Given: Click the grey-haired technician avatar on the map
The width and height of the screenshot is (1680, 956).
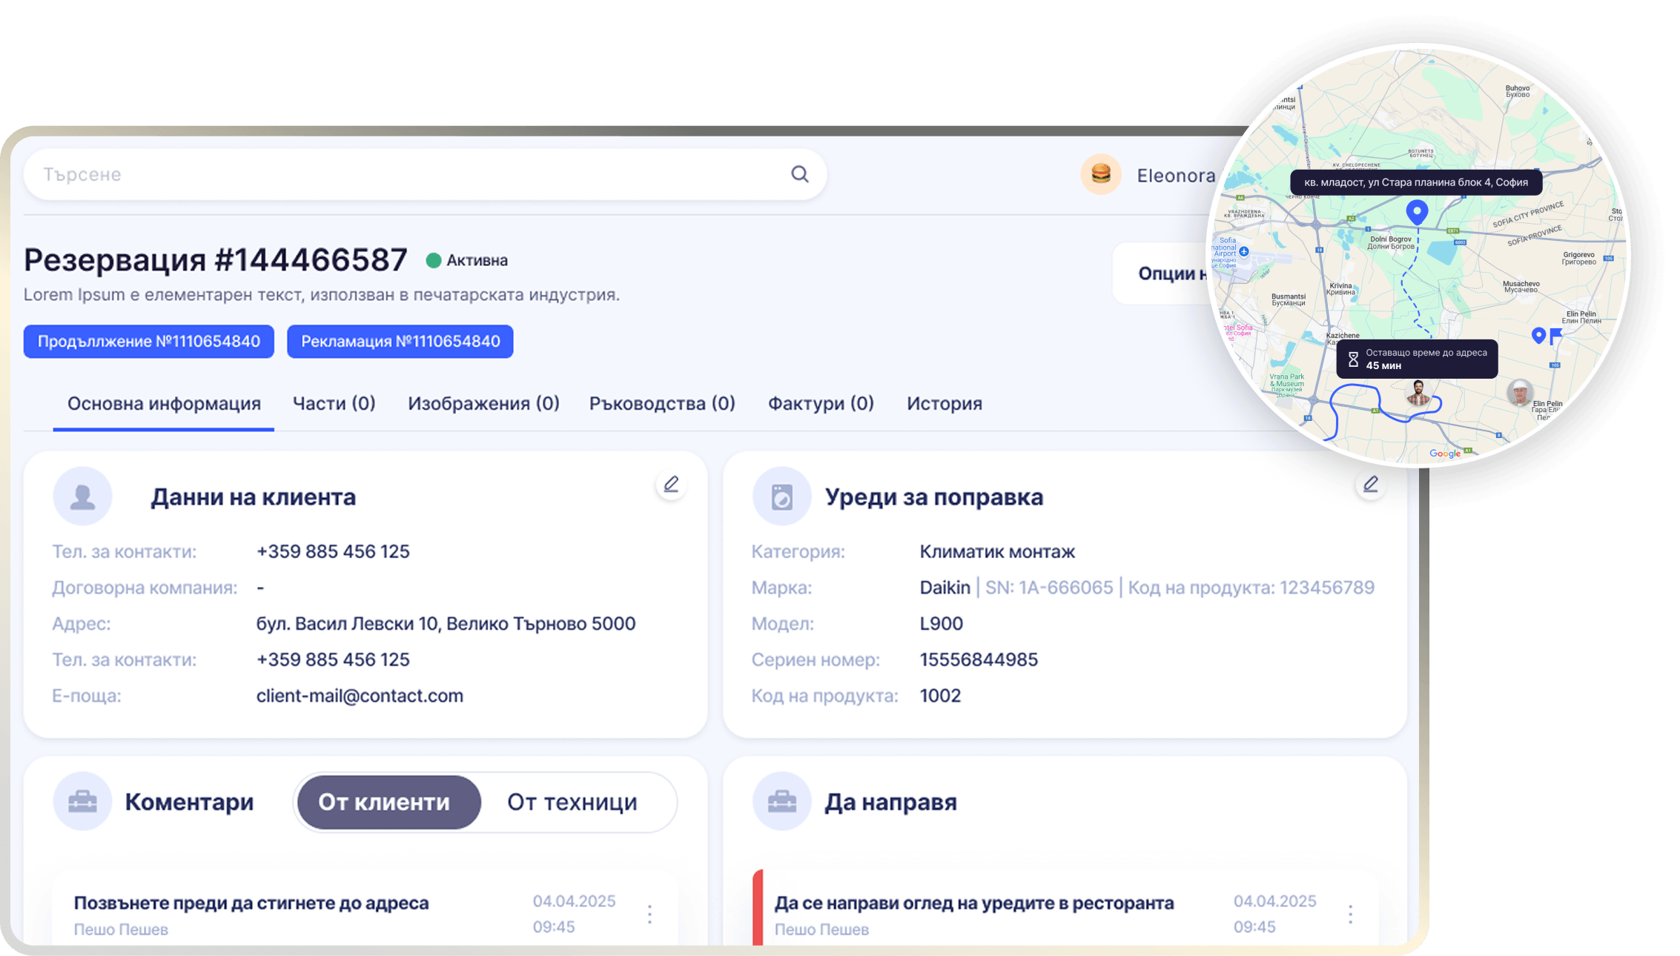Looking at the screenshot, I should click(x=1520, y=393).
